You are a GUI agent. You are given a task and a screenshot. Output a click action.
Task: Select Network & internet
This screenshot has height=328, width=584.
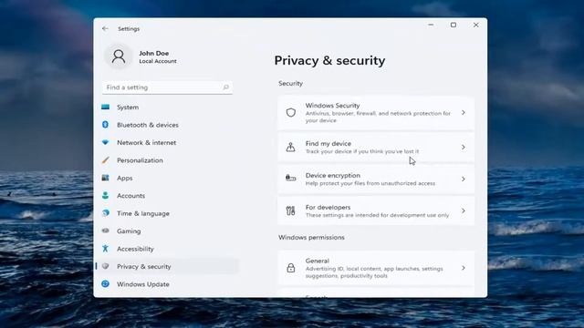[x=167, y=142]
